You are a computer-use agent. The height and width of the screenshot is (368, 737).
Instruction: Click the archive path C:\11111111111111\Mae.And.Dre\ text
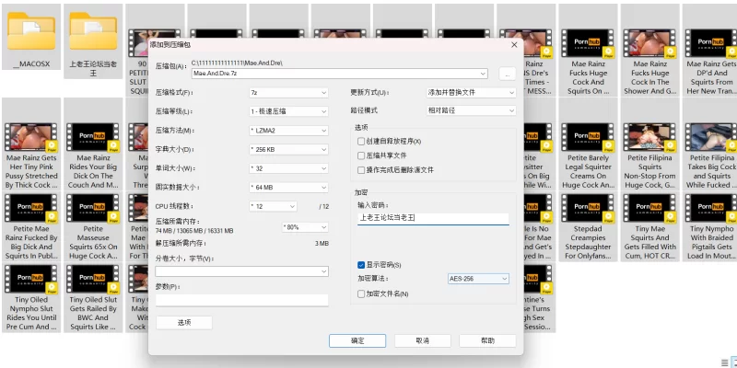point(237,63)
